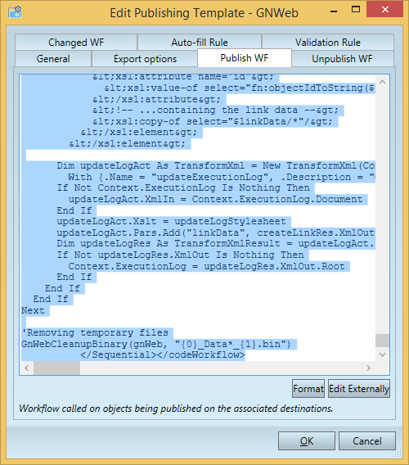409x465 pixels.
Task: Close the dialog with the red X
Action: [385, 10]
